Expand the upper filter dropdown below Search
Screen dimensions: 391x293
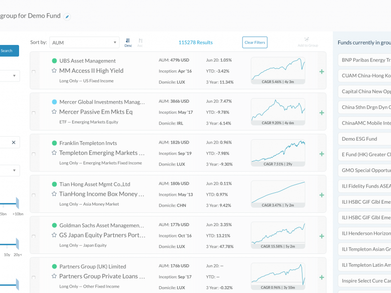[9, 76]
